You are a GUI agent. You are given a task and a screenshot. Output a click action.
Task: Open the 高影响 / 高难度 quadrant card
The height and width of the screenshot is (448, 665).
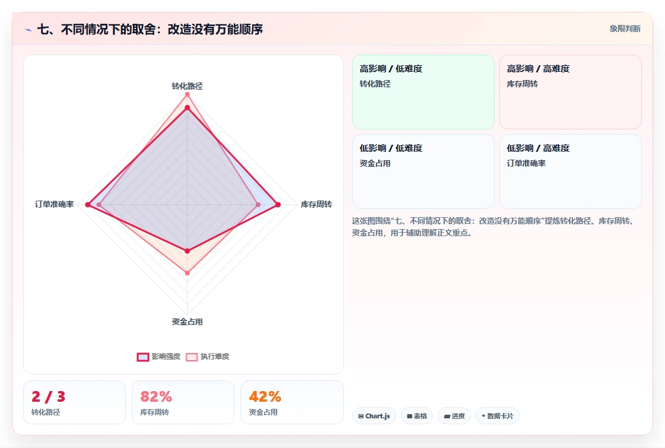[571, 92]
